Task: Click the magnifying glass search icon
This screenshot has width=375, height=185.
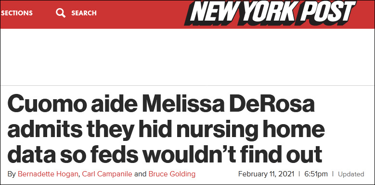Action: point(61,13)
